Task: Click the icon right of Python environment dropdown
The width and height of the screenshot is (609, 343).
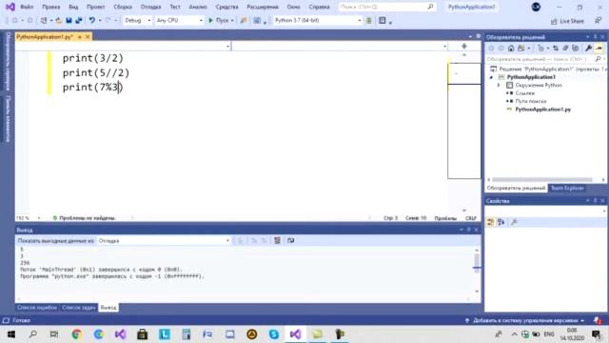Action: pos(369,20)
